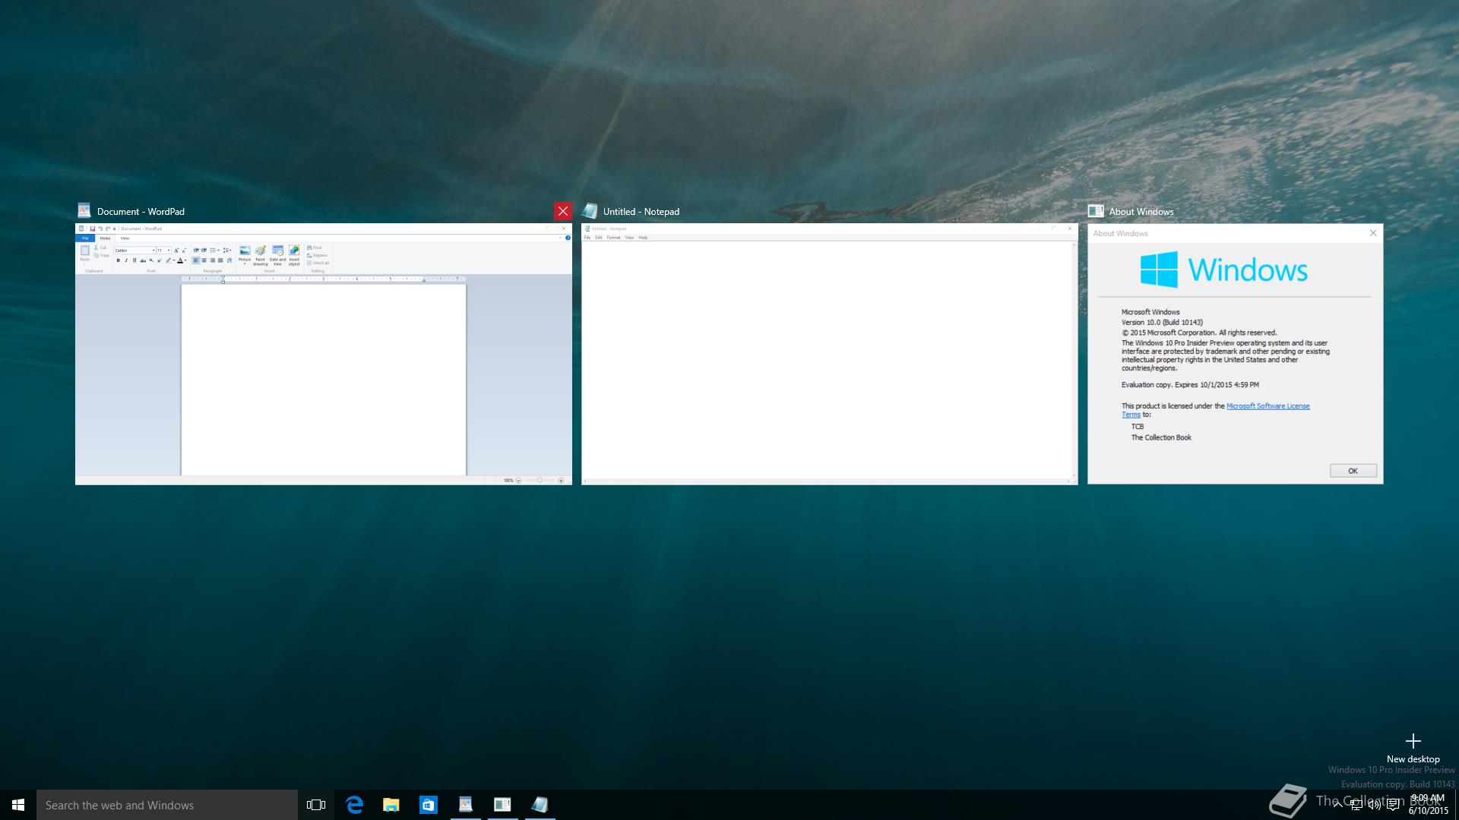The height and width of the screenshot is (820, 1459).
Task: Click Notepad File menu in preview
Action: (x=587, y=238)
